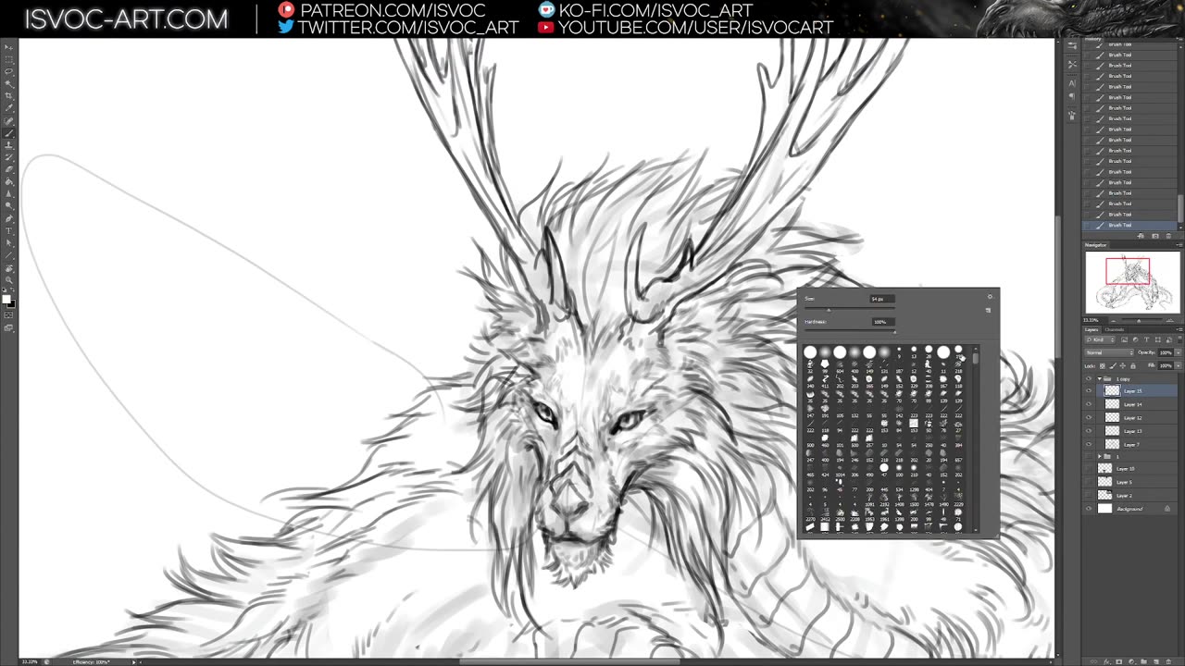Select the Eraser tool
The height and width of the screenshot is (666, 1185).
point(9,169)
